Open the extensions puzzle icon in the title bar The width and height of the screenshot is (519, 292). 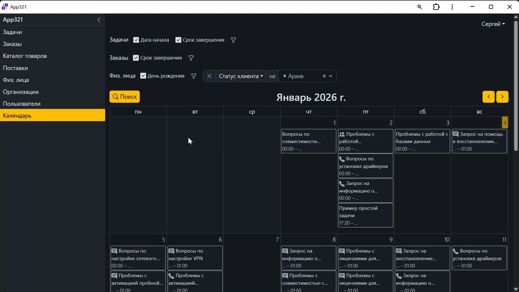coord(436,7)
